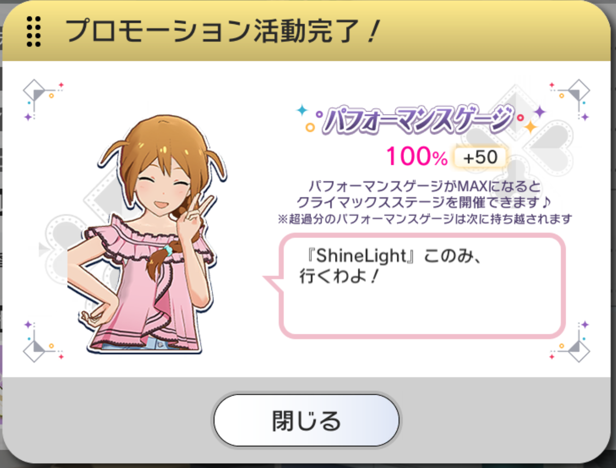Click the bottom-right diamond corner ornament
The height and width of the screenshot is (468, 616).
click(x=571, y=341)
